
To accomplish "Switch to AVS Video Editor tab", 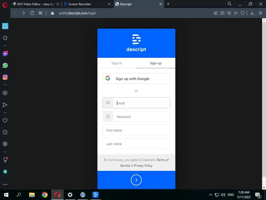I will pyautogui.click(x=35, y=4).
